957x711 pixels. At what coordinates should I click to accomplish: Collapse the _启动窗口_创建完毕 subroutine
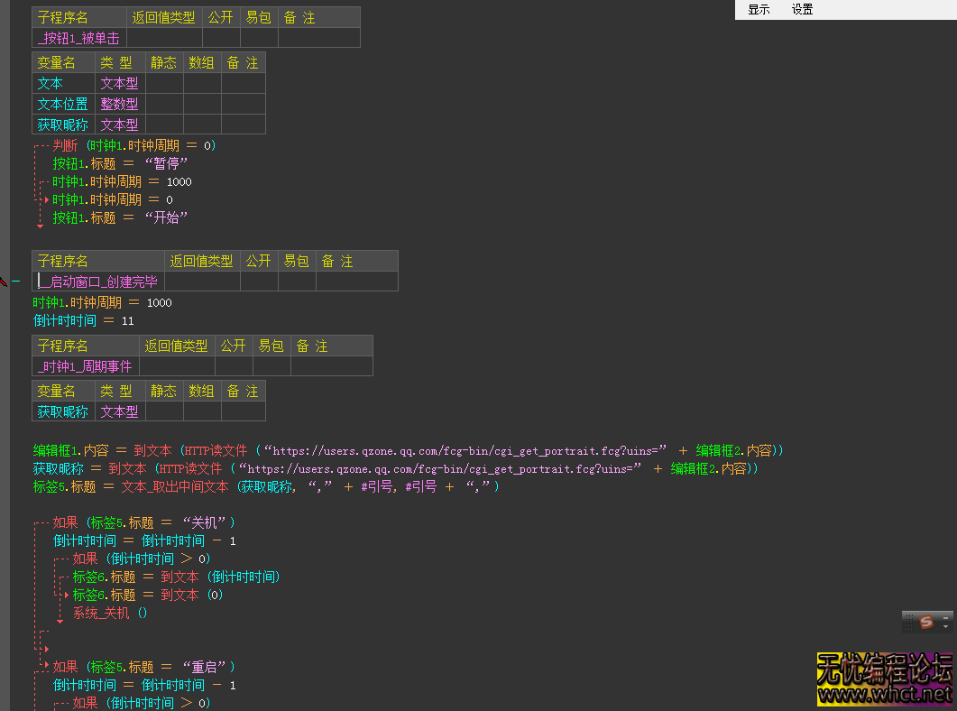click(x=14, y=282)
